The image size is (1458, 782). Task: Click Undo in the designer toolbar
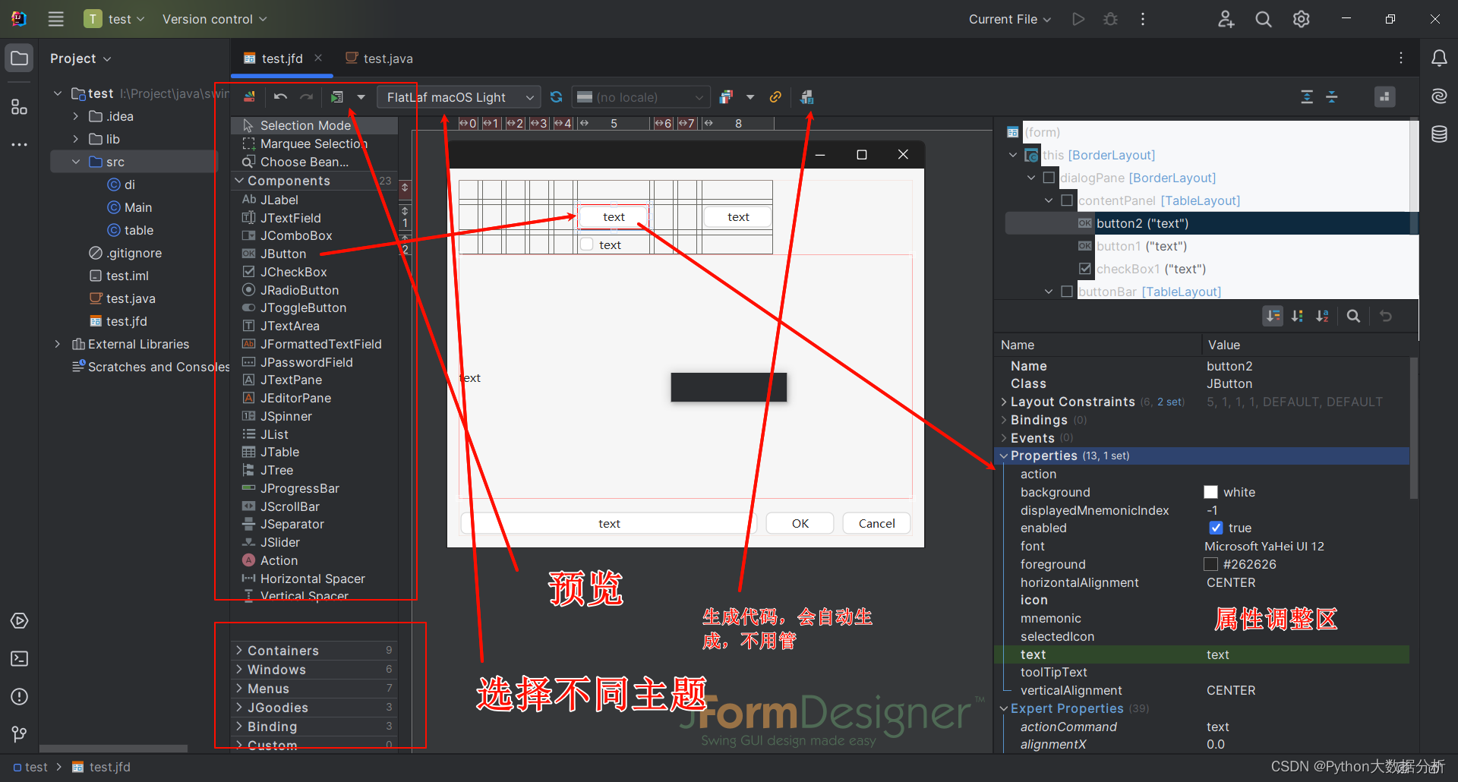(x=280, y=97)
